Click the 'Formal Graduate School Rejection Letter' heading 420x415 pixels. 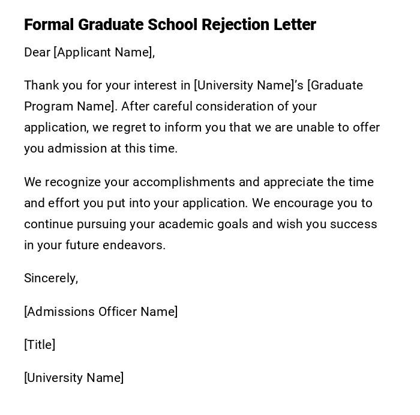(170, 25)
